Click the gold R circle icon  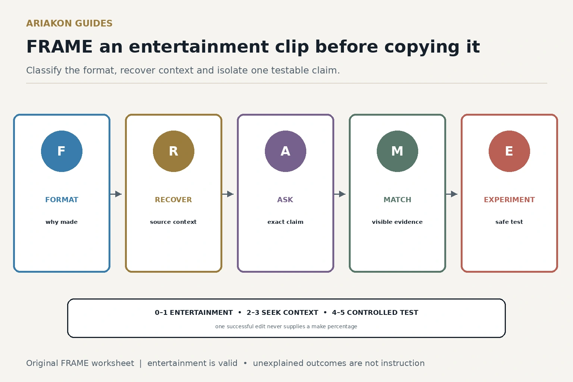pos(173,151)
